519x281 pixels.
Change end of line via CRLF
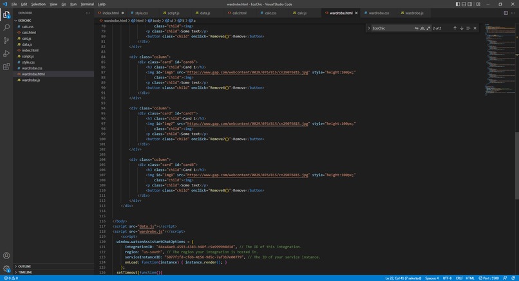[459, 278]
